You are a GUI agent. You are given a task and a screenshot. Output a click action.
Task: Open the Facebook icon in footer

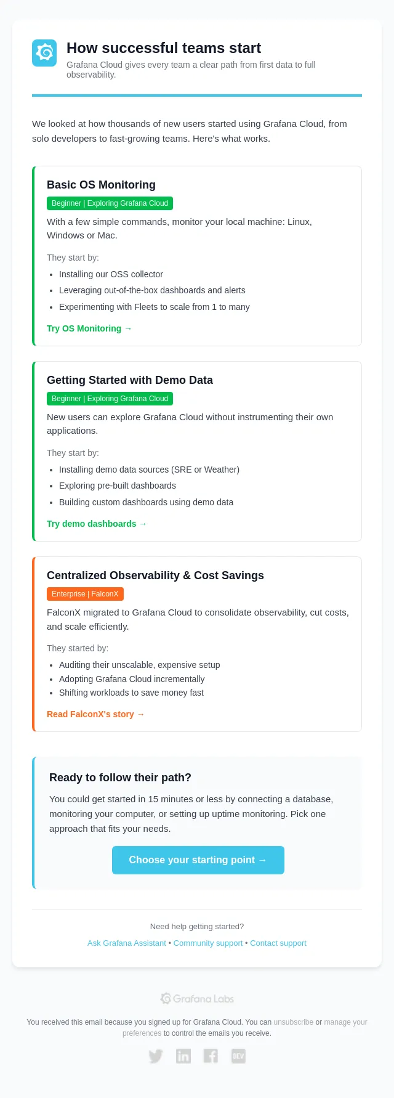(x=211, y=1056)
